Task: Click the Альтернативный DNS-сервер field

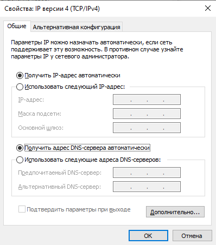Action: (x=147, y=187)
